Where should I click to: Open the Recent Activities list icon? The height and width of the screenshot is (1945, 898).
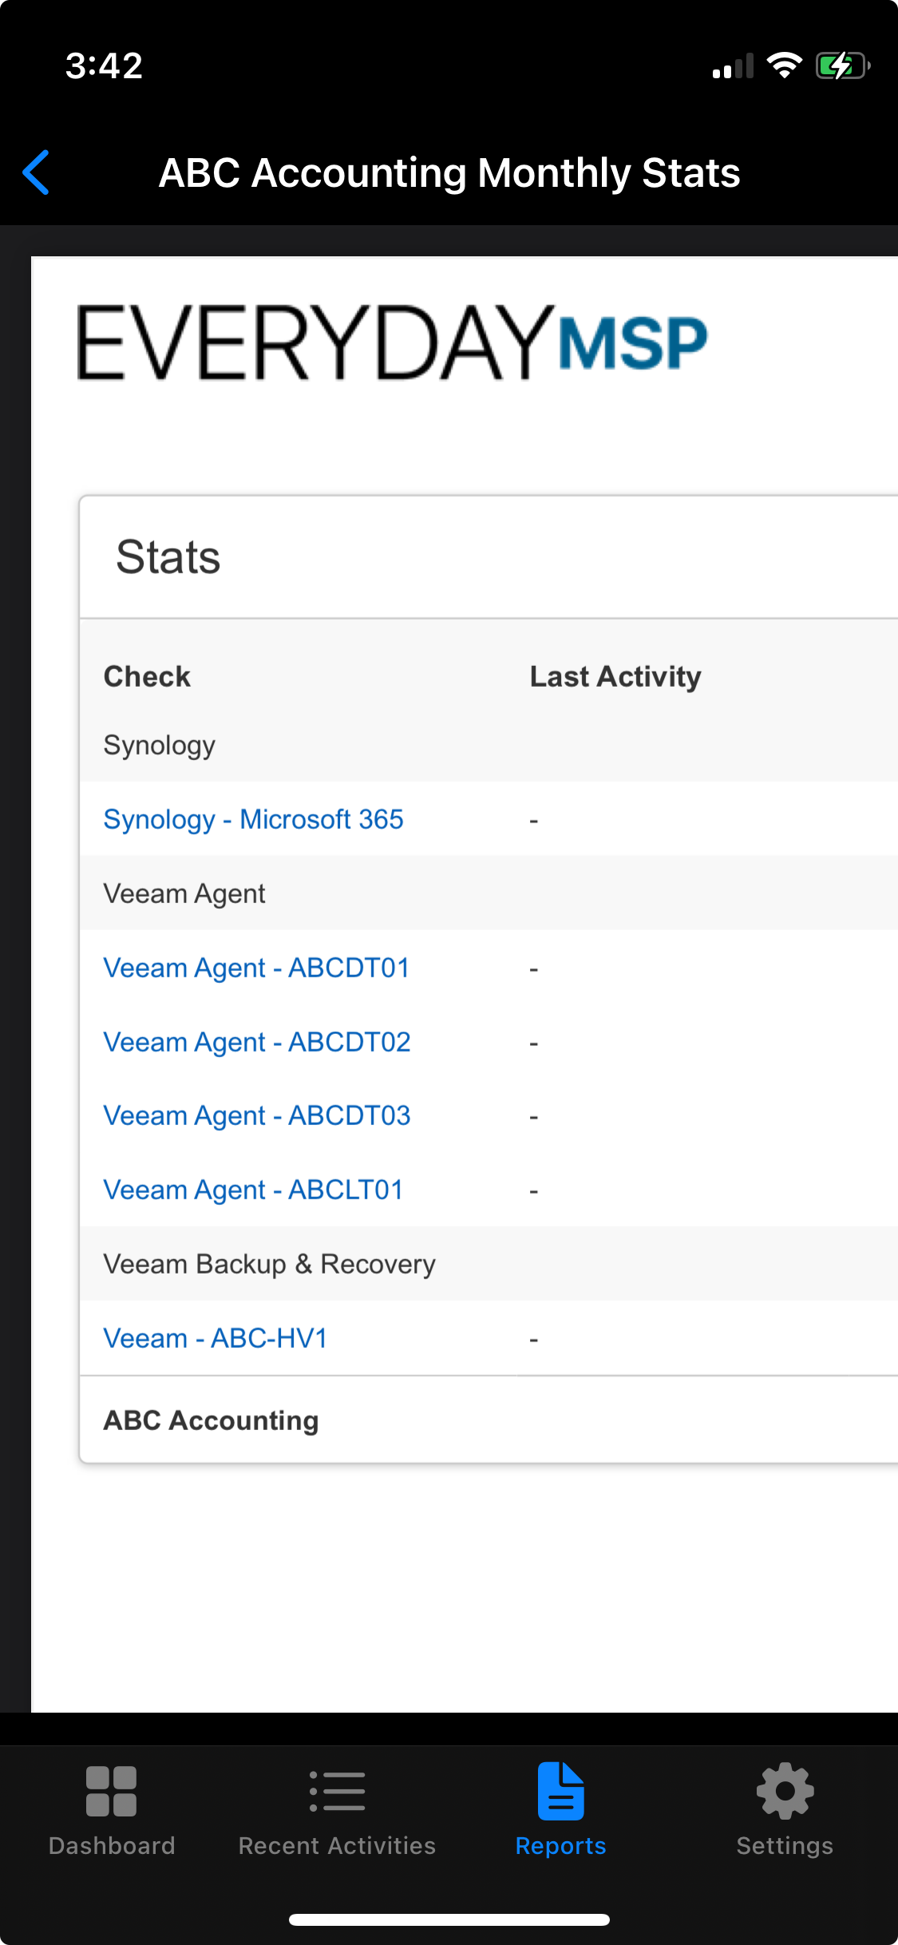click(x=337, y=1791)
